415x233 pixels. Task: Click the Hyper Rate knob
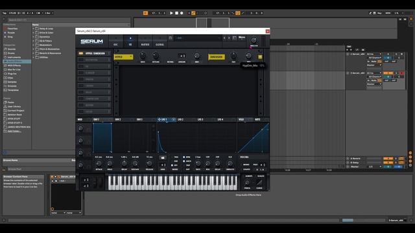[x=143, y=56]
